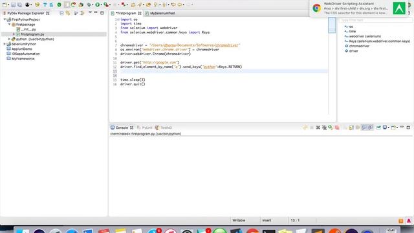Open the Run dropdown arrow beside the green Run button
This screenshot has height=233, width=414.
pyautogui.click(x=102, y=5)
